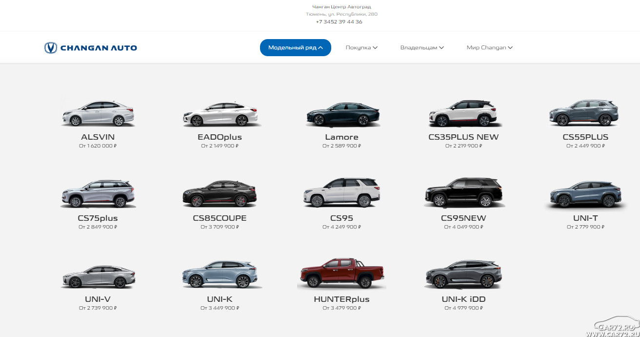
Task: Click the CS35PLUS NEW price От 2 219 900 ₽
Action: (x=463, y=146)
